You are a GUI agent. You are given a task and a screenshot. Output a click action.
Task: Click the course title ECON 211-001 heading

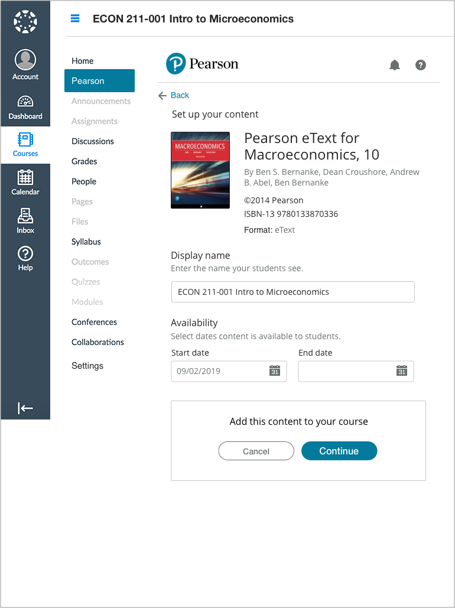point(193,19)
